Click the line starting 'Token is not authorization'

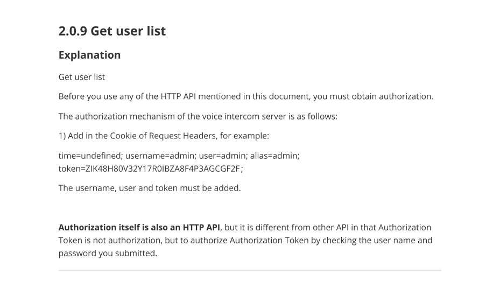click(x=245, y=240)
